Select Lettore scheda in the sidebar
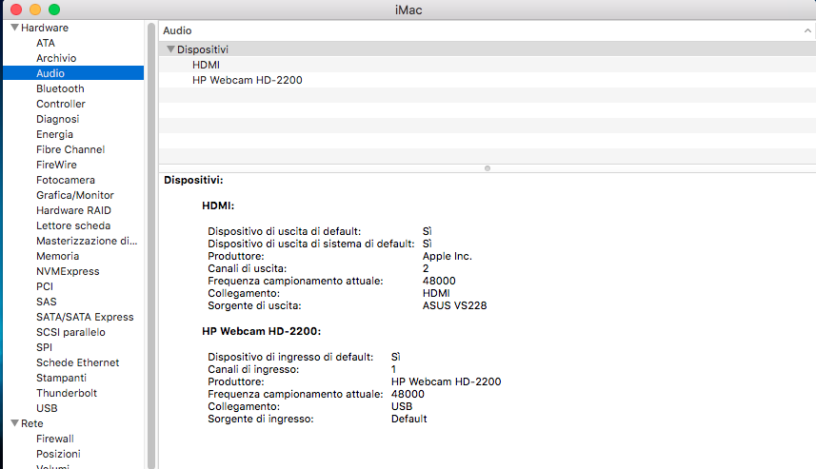The image size is (816, 469). point(73,225)
